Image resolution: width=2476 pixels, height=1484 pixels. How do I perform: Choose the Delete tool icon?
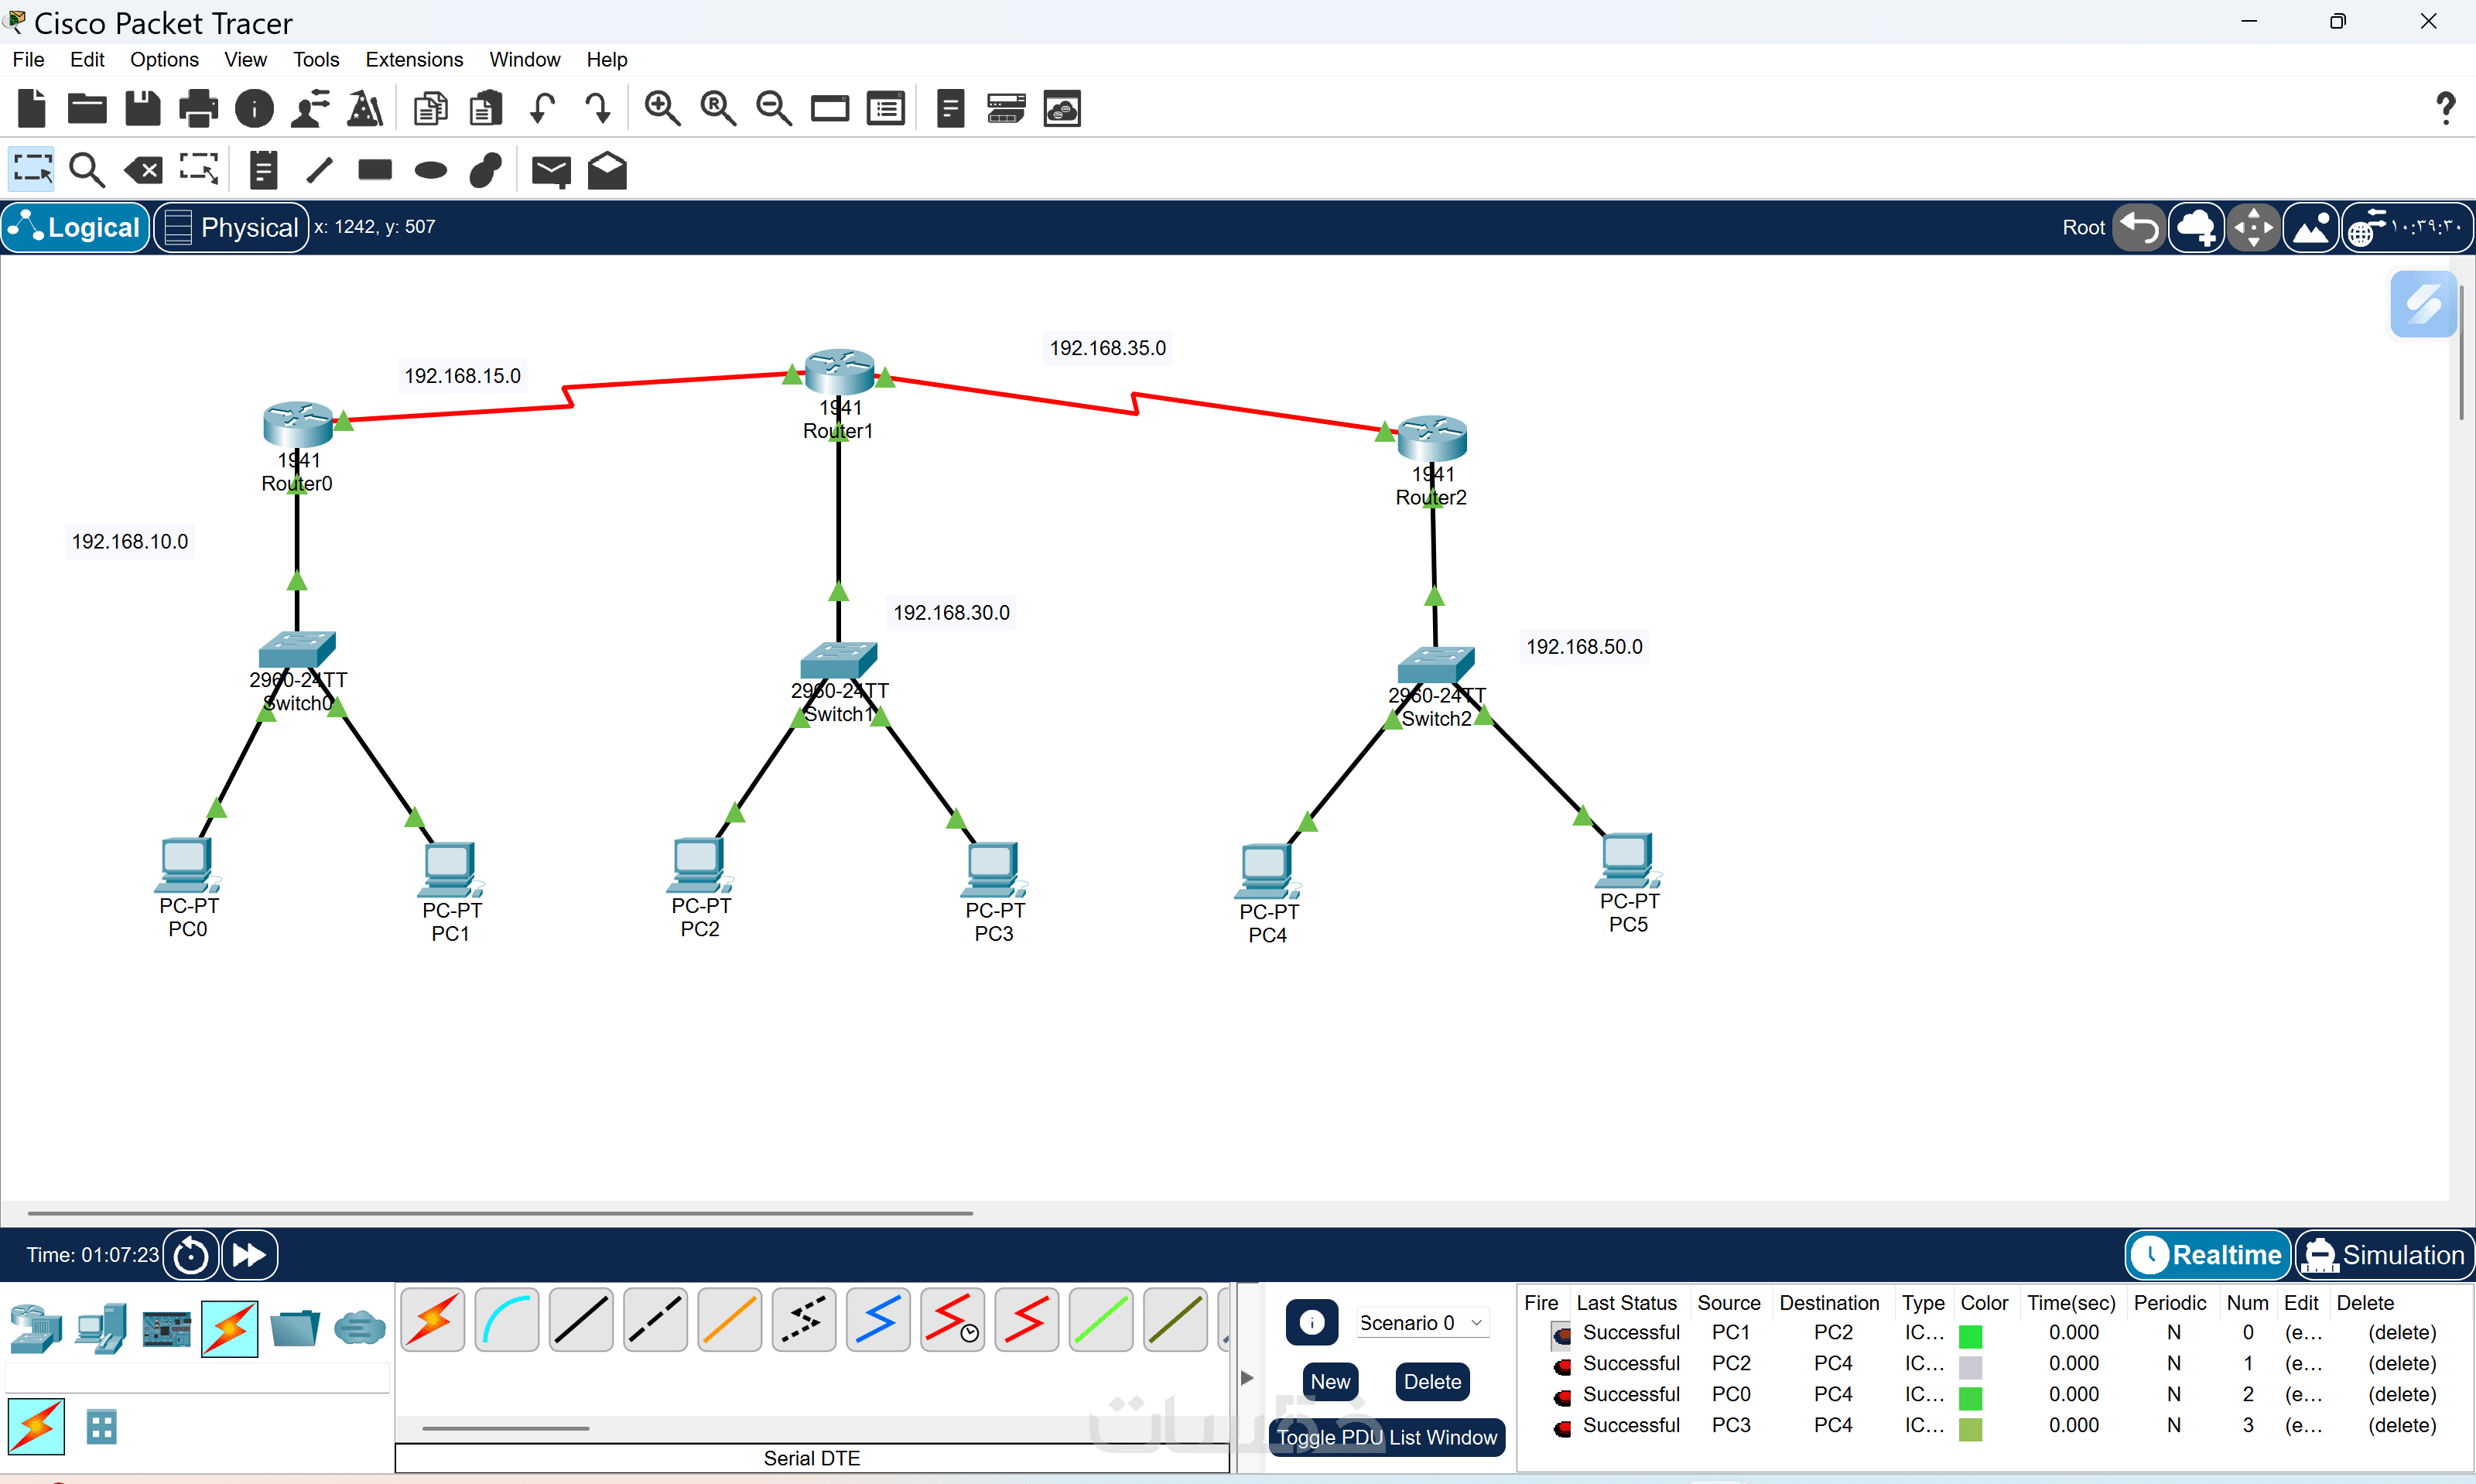tap(143, 171)
